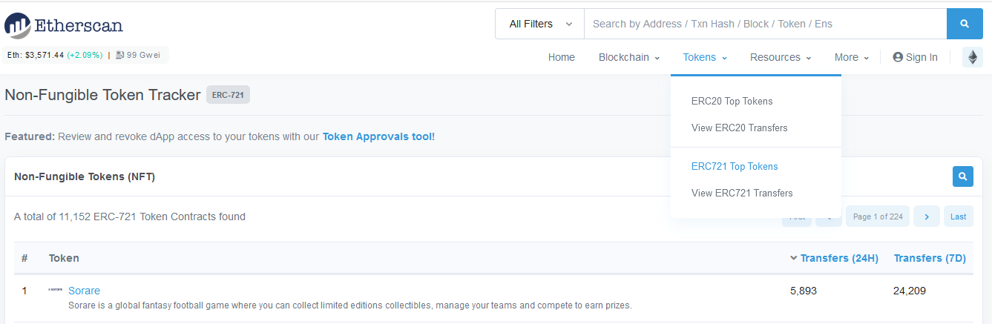Click the blue search magnifier button in header
The image size is (992, 324).
[965, 24]
